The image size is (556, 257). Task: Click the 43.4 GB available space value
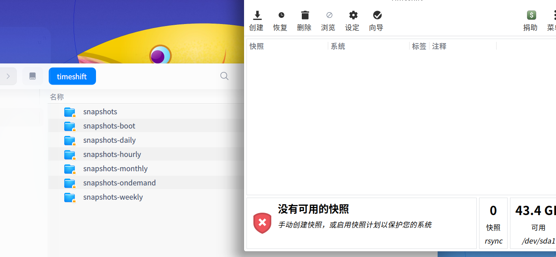click(x=535, y=210)
